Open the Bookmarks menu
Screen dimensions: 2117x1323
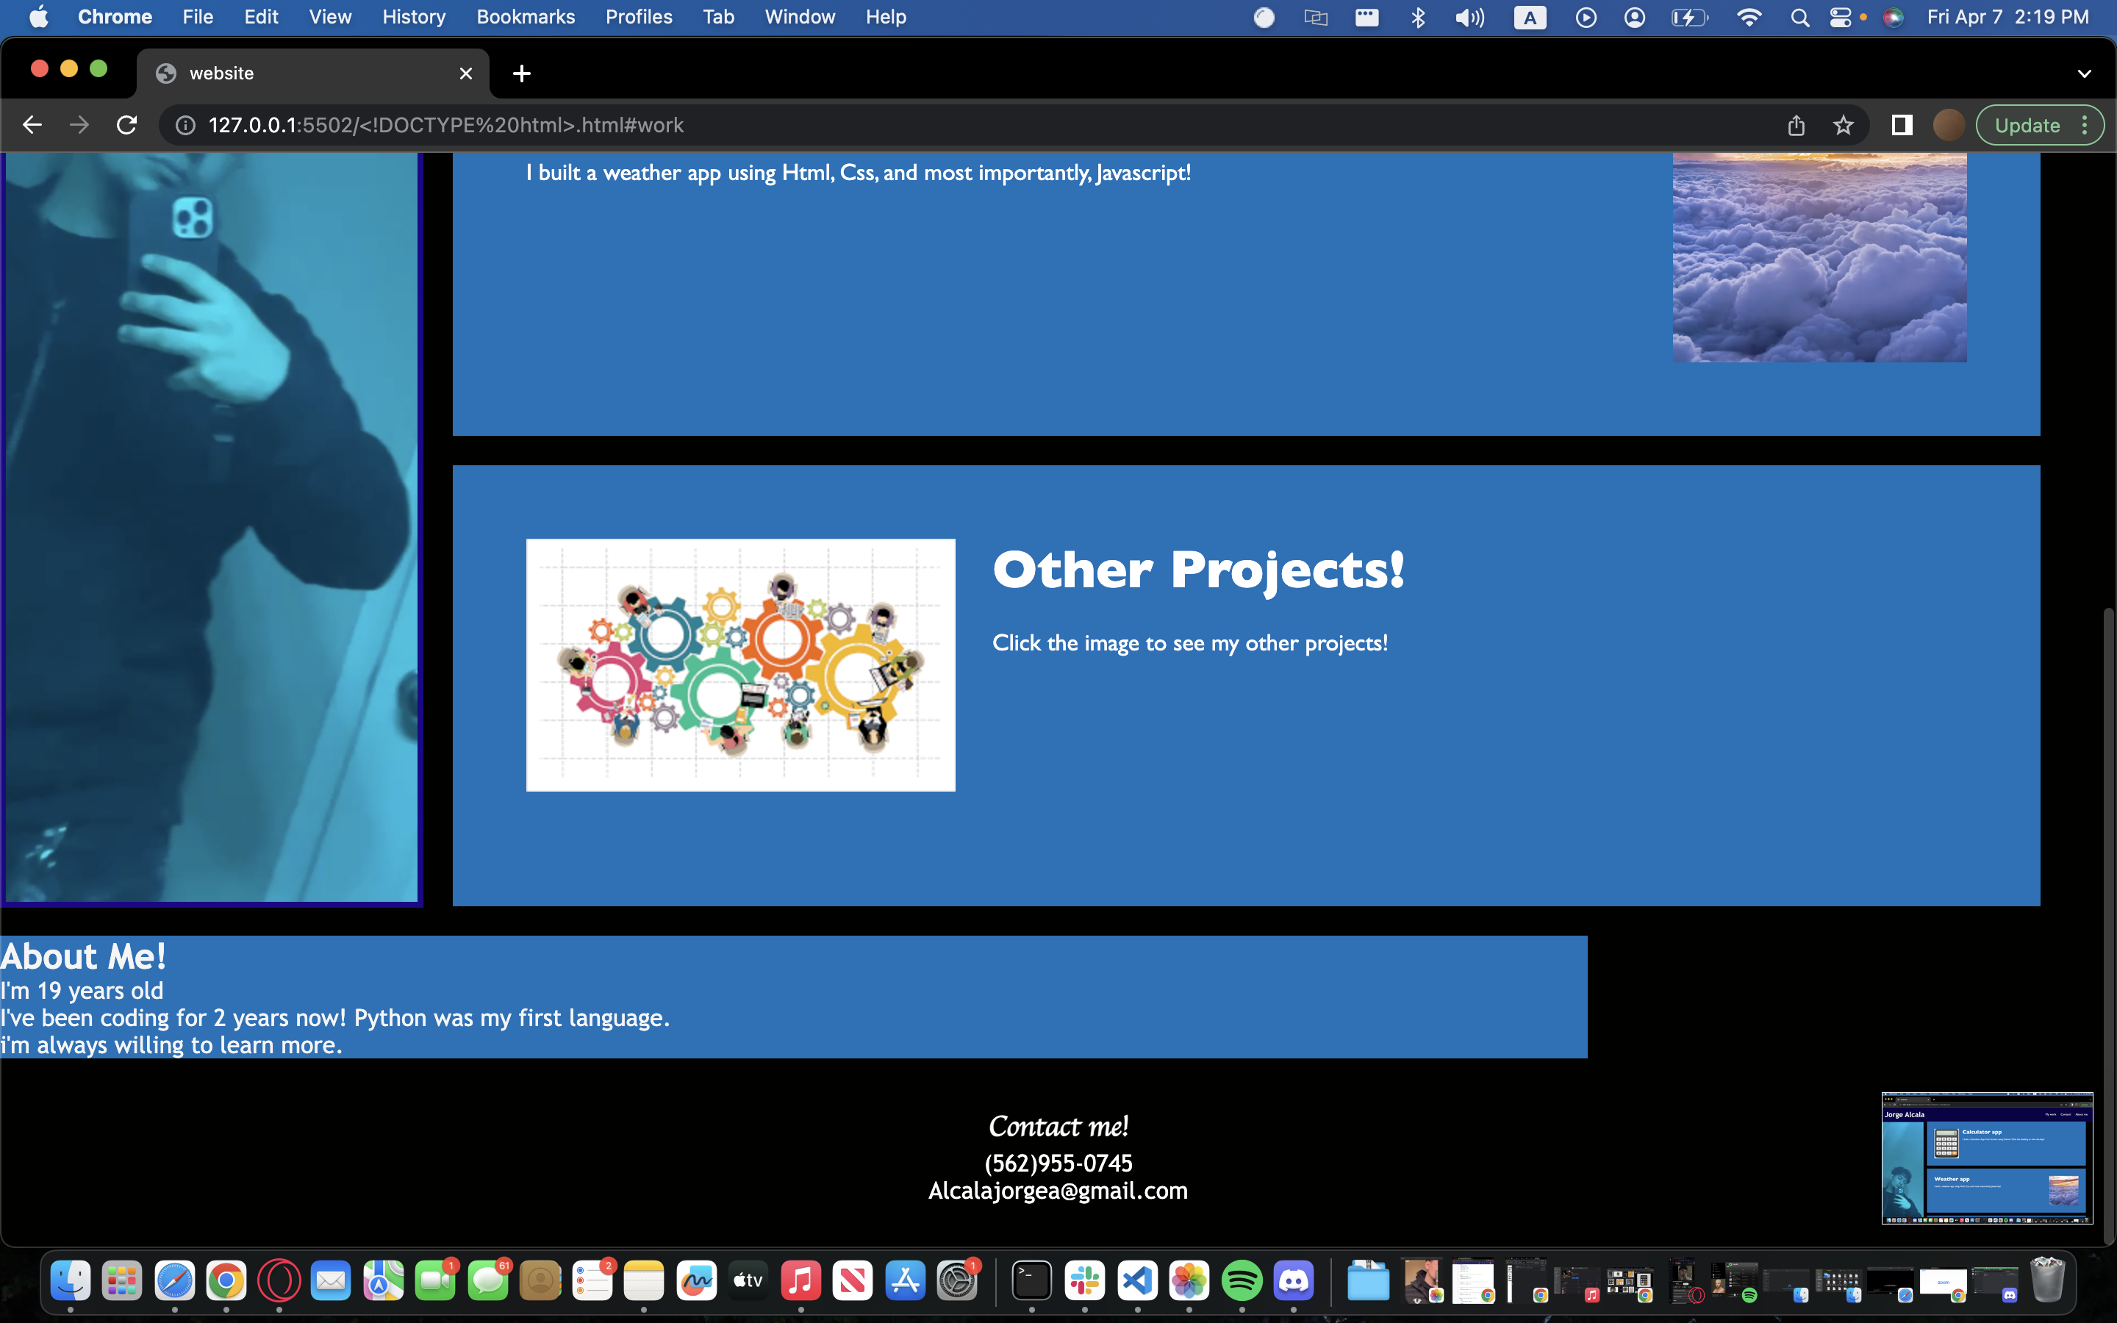tap(525, 17)
